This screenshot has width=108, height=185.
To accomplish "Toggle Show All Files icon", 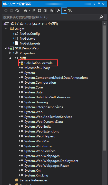I will coord(51,11).
